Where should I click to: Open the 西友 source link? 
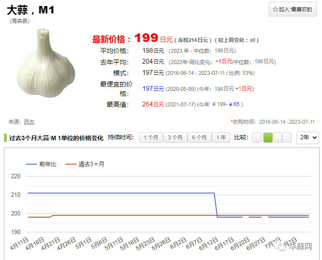29,122
